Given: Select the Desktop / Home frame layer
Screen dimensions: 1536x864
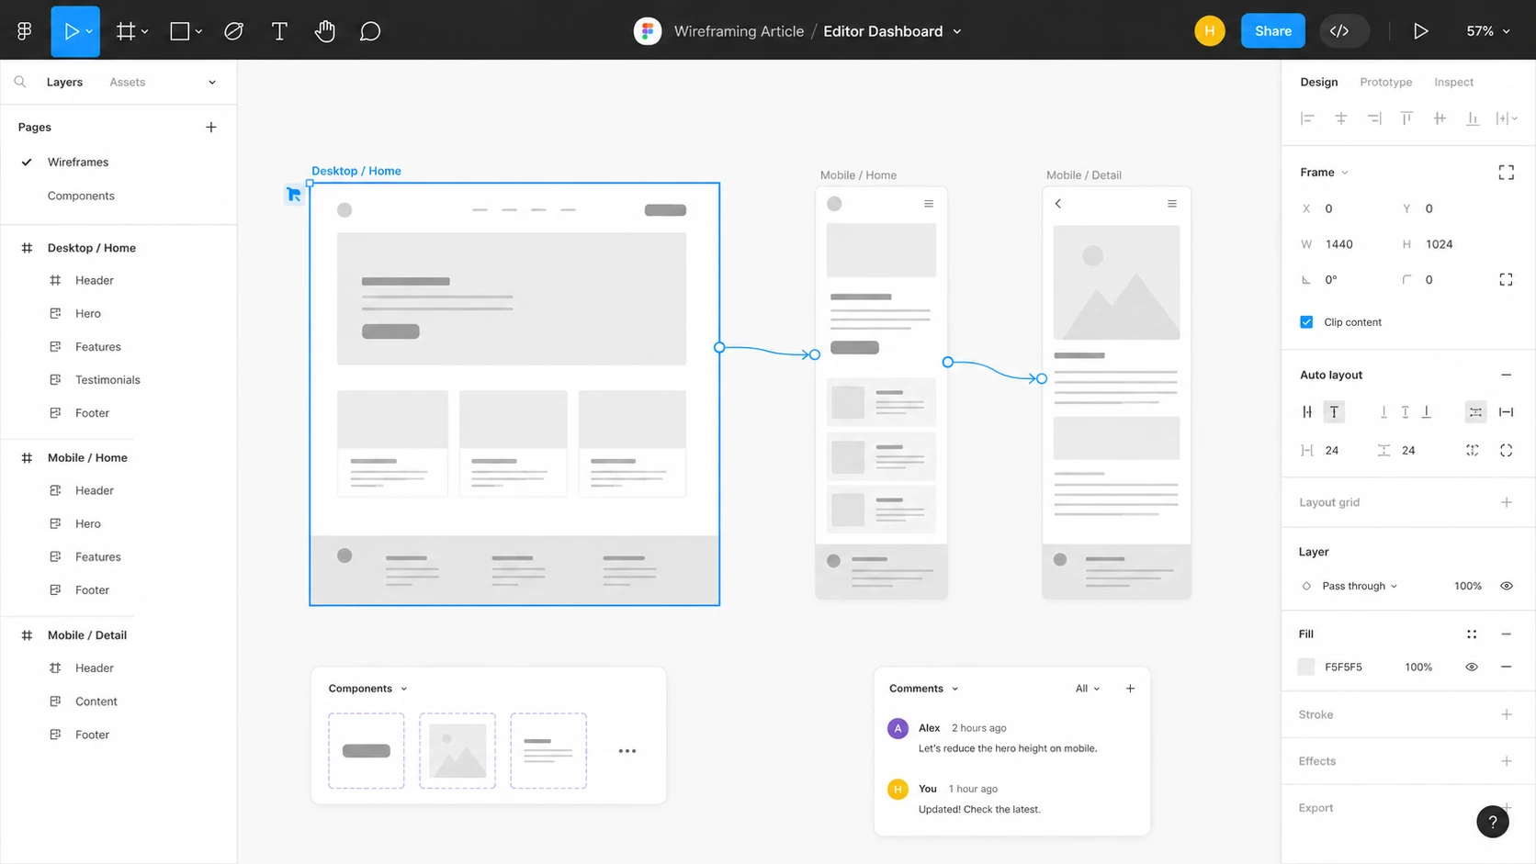Looking at the screenshot, I should click(x=92, y=248).
